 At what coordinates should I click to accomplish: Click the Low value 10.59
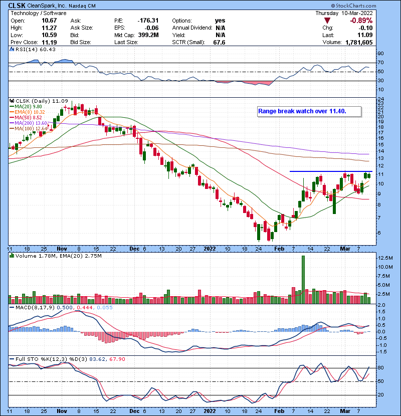pyautogui.click(x=49, y=35)
